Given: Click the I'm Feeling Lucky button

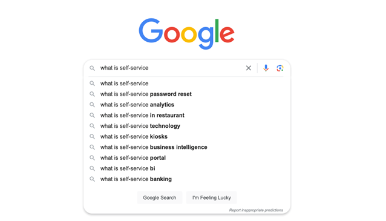Looking at the screenshot, I should tap(212, 197).
